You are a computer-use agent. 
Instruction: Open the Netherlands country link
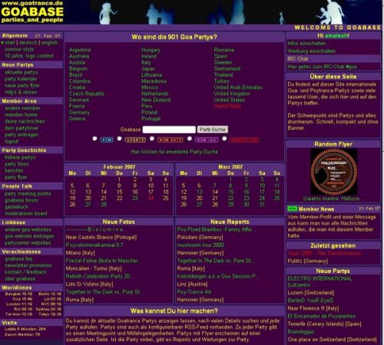[155, 94]
